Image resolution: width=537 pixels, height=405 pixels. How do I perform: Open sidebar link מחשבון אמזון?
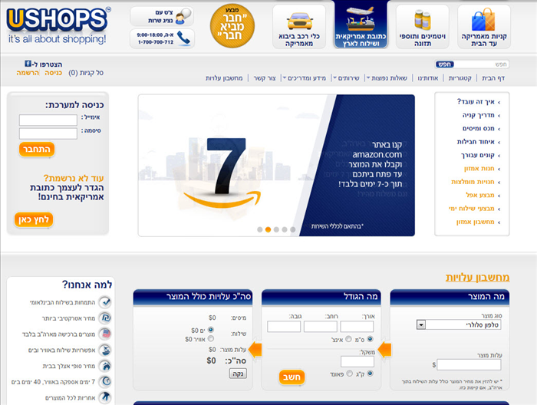coord(476,222)
